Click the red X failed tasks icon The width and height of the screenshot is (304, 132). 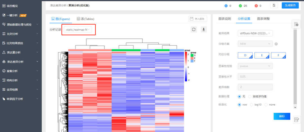[256, 6]
